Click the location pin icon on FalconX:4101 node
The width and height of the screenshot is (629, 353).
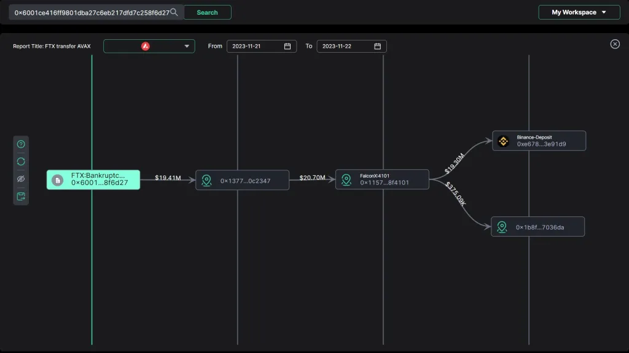pyautogui.click(x=346, y=180)
